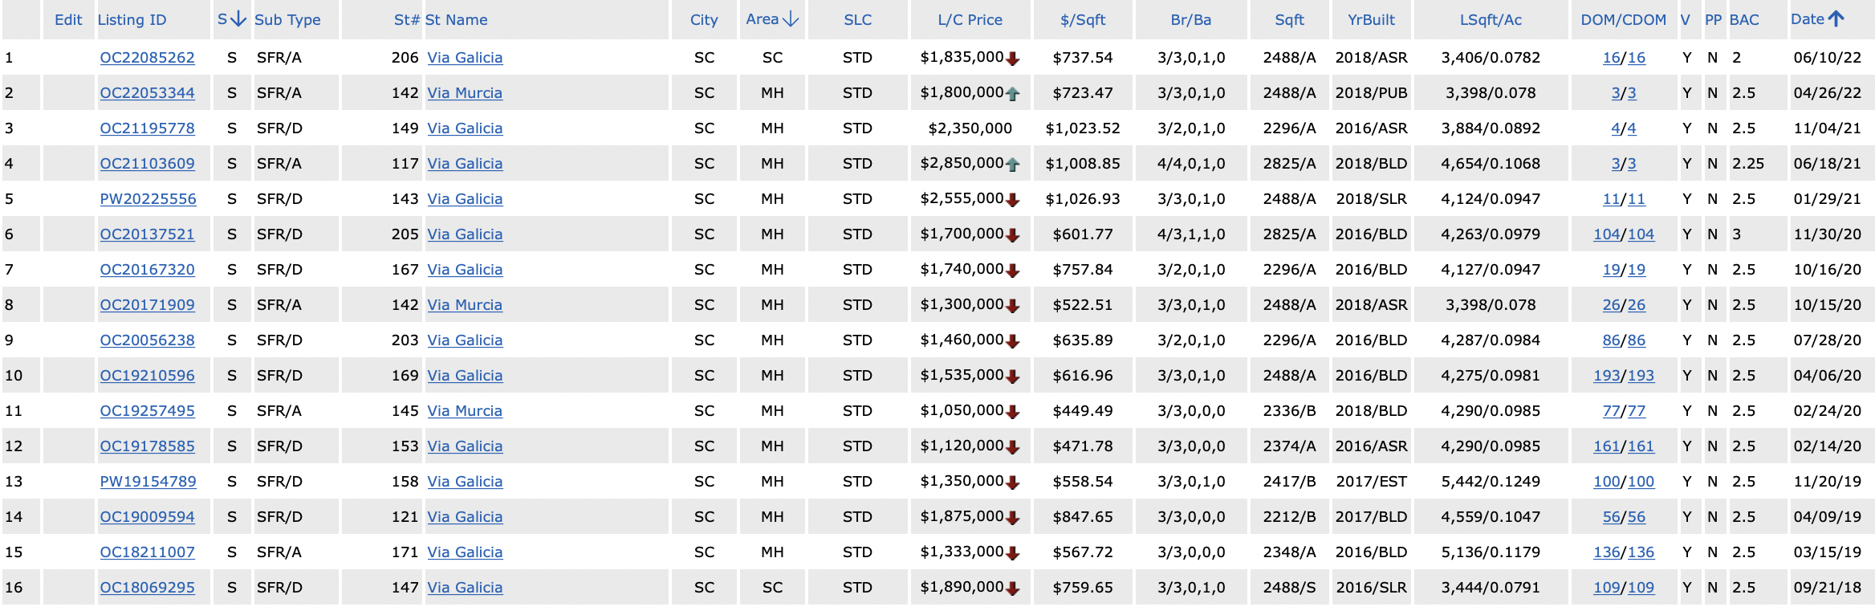Sort the table by L/C Price header
The height and width of the screenshot is (615, 1875).
tap(970, 20)
